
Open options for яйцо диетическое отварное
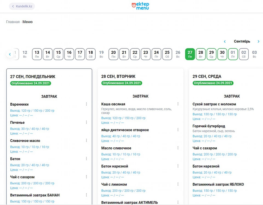coord(178,130)
